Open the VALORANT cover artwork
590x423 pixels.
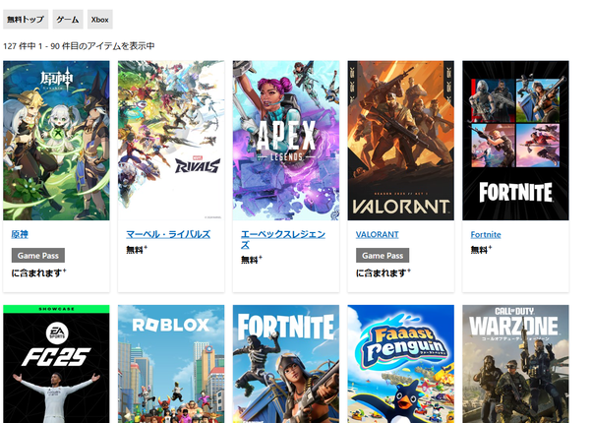[x=401, y=141]
